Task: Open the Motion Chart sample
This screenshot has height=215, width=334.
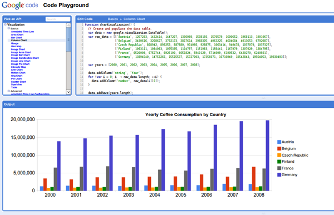Action: (18, 73)
